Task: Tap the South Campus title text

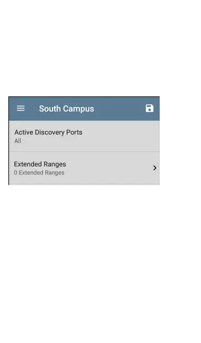Action: click(66, 109)
